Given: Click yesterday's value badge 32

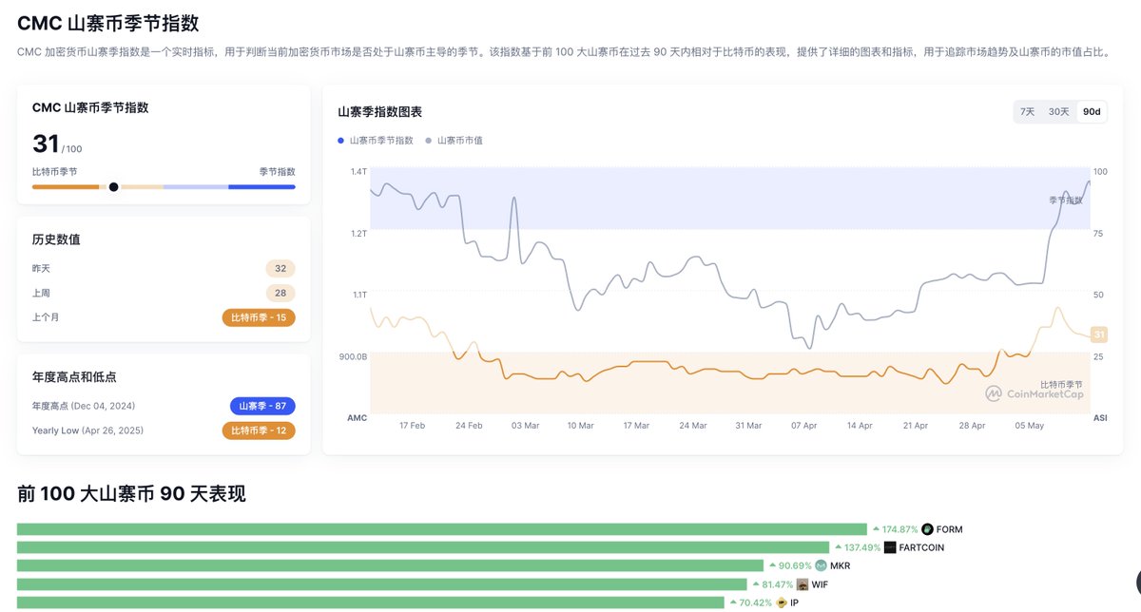Looking at the screenshot, I should [280, 269].
